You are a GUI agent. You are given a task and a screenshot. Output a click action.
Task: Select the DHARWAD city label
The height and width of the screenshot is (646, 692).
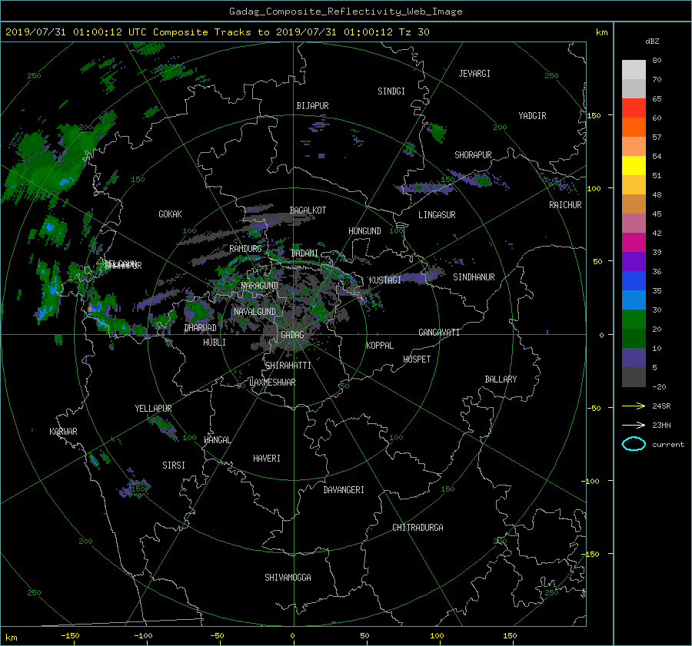(200, 328)
